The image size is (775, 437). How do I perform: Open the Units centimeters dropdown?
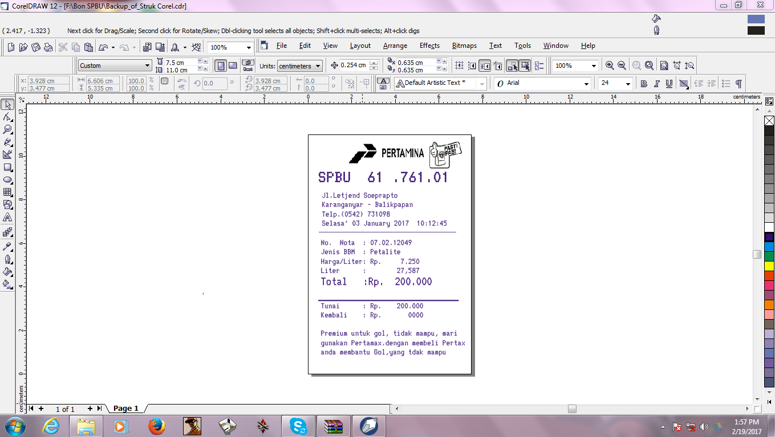(x=318, y=66)
